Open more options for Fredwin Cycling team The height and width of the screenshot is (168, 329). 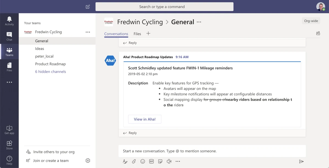[x=88, y=32]
